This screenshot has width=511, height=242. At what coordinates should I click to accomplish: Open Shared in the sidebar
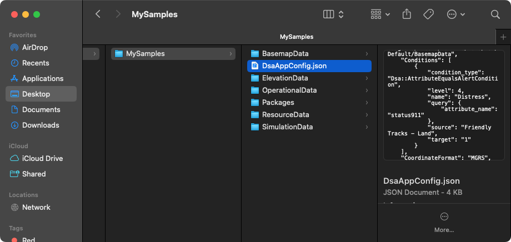click(x=41, y=174)
